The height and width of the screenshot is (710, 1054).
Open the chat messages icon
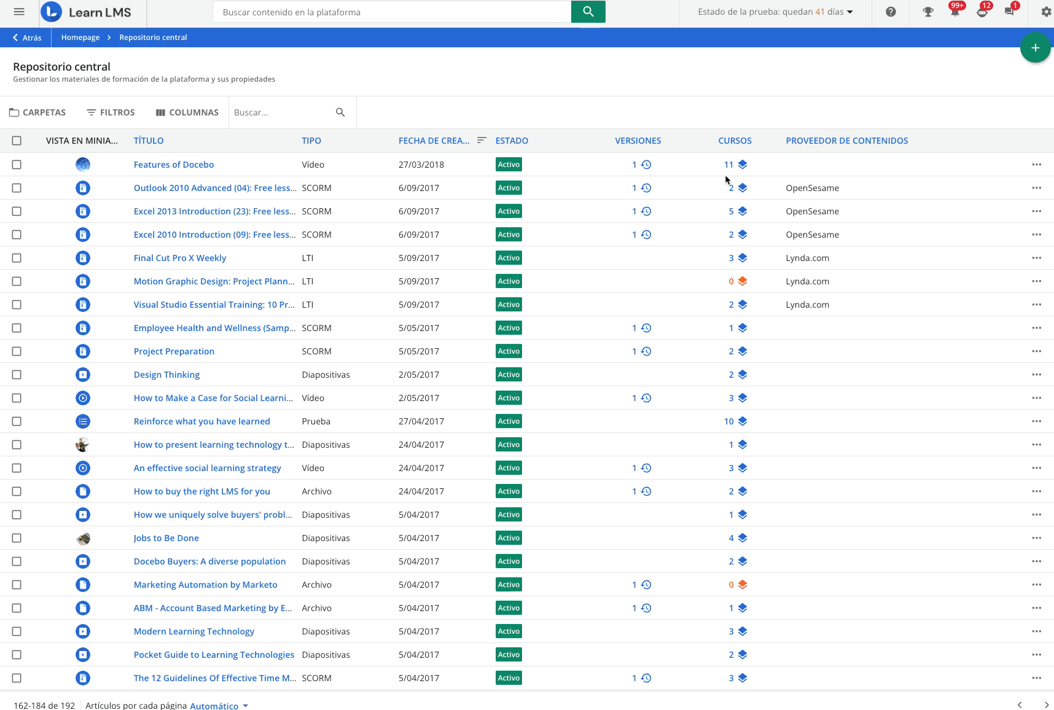[x=1009, y=12]
